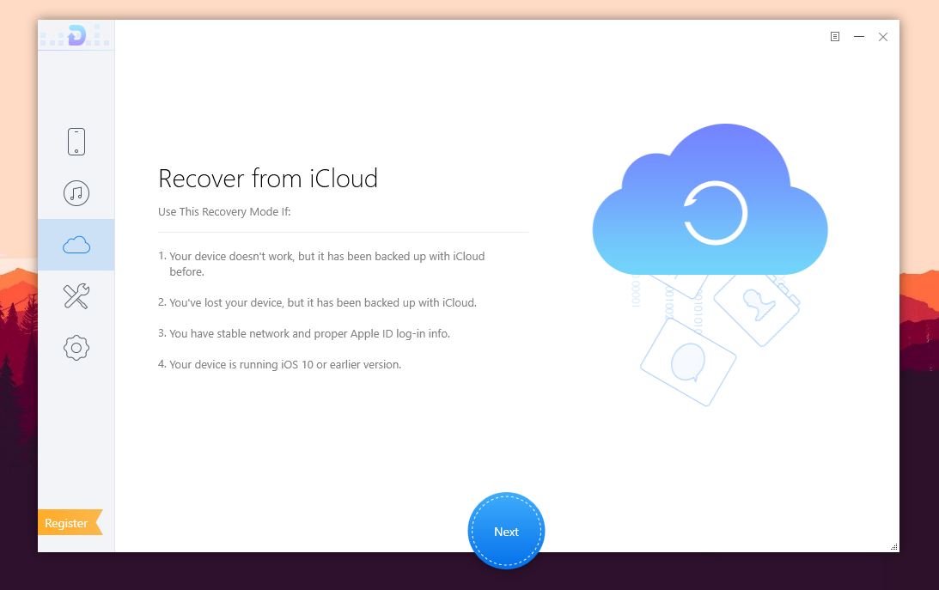The width and height of the screenshot is (939, 590).
Task: Click 'Use This Recovery Mode If:' text
Action: pyautogui.click(x=224, y=212)
